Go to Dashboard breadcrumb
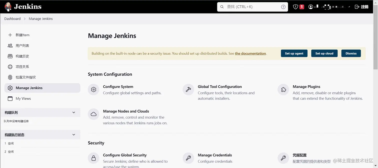The width and height of the screenshot is (378, 168). click(12, 19)
